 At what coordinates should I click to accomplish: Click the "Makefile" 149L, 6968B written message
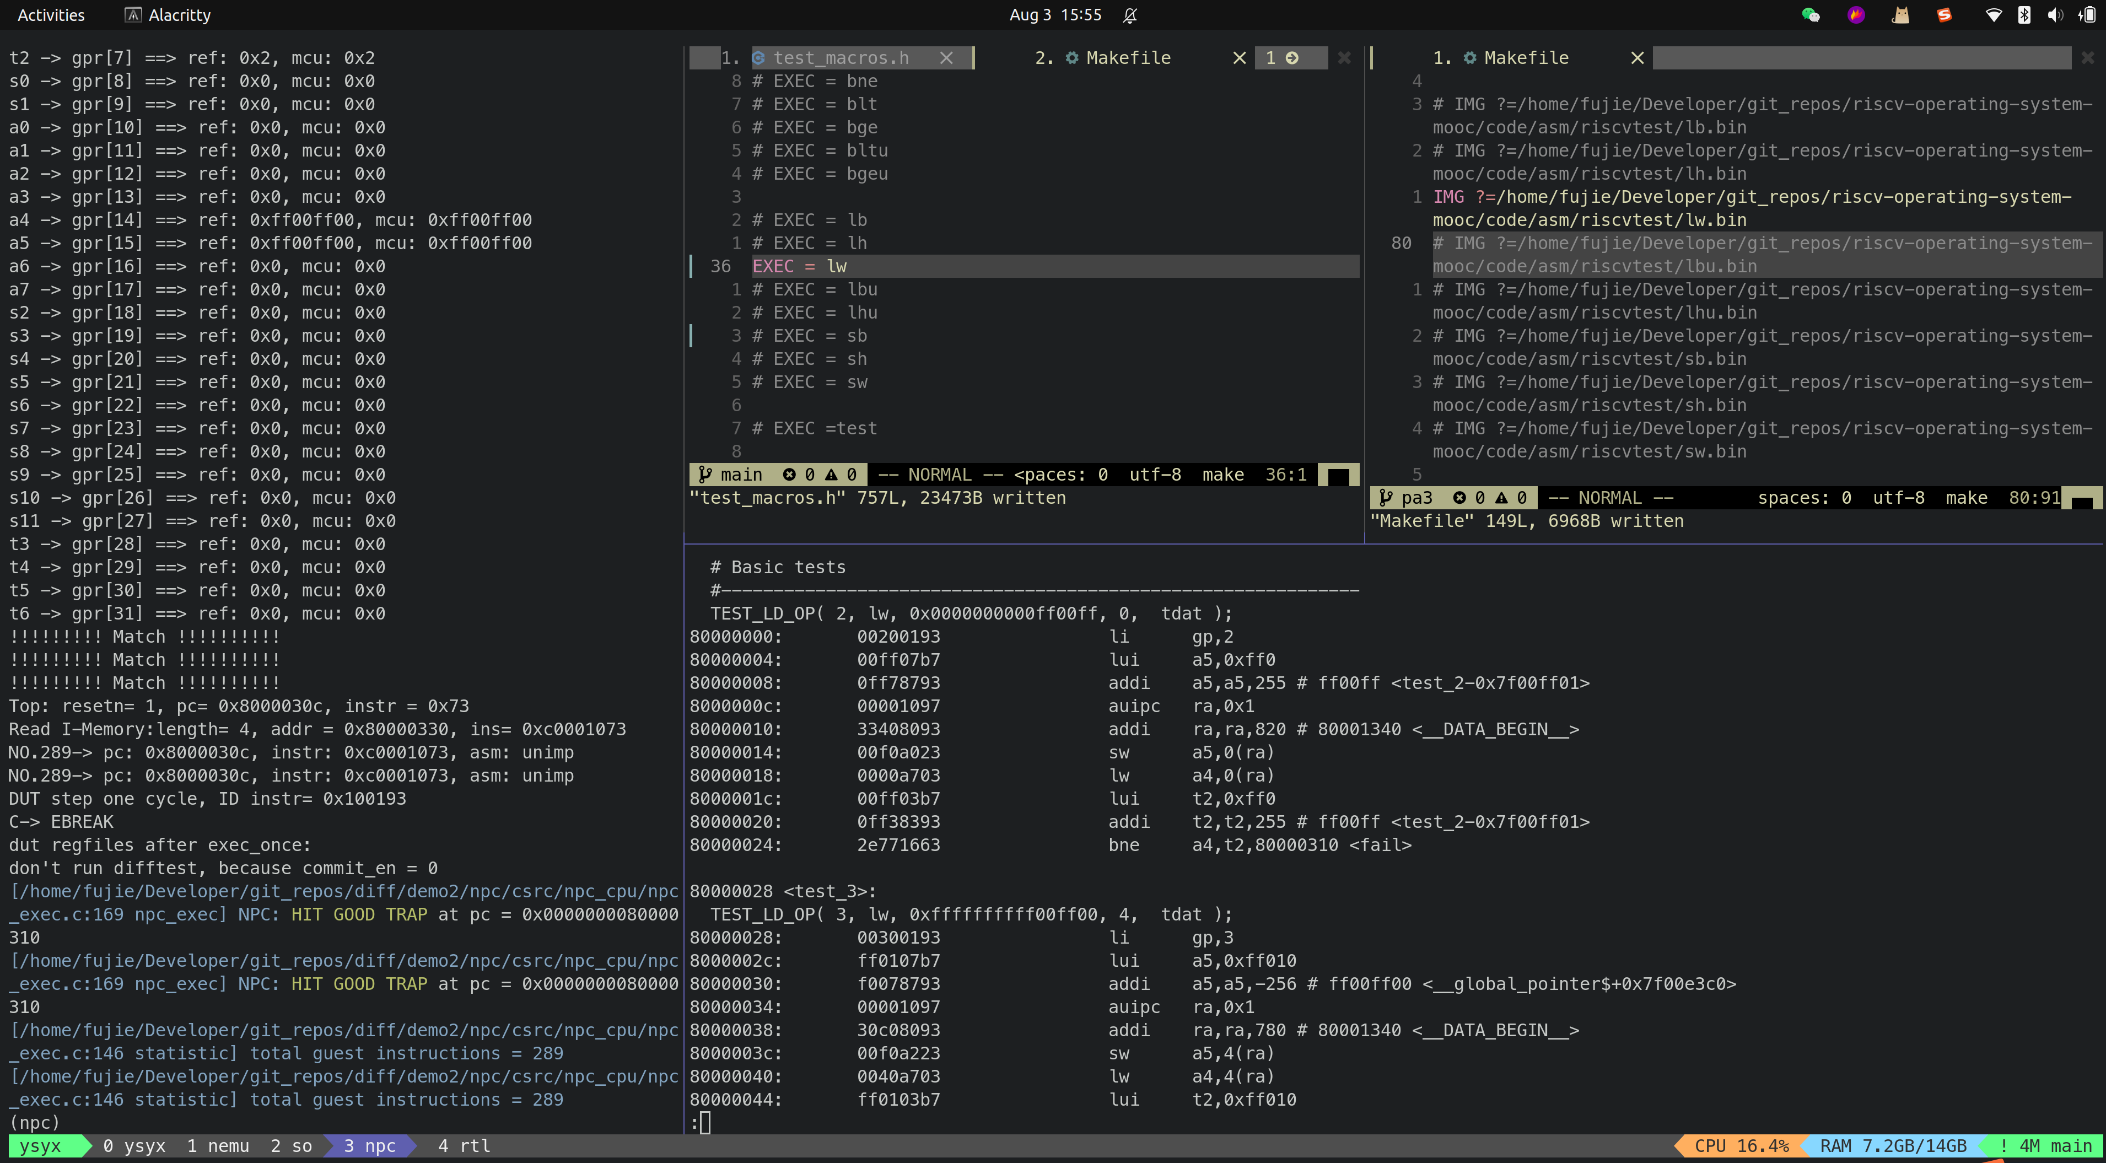tap(1526, 521)
